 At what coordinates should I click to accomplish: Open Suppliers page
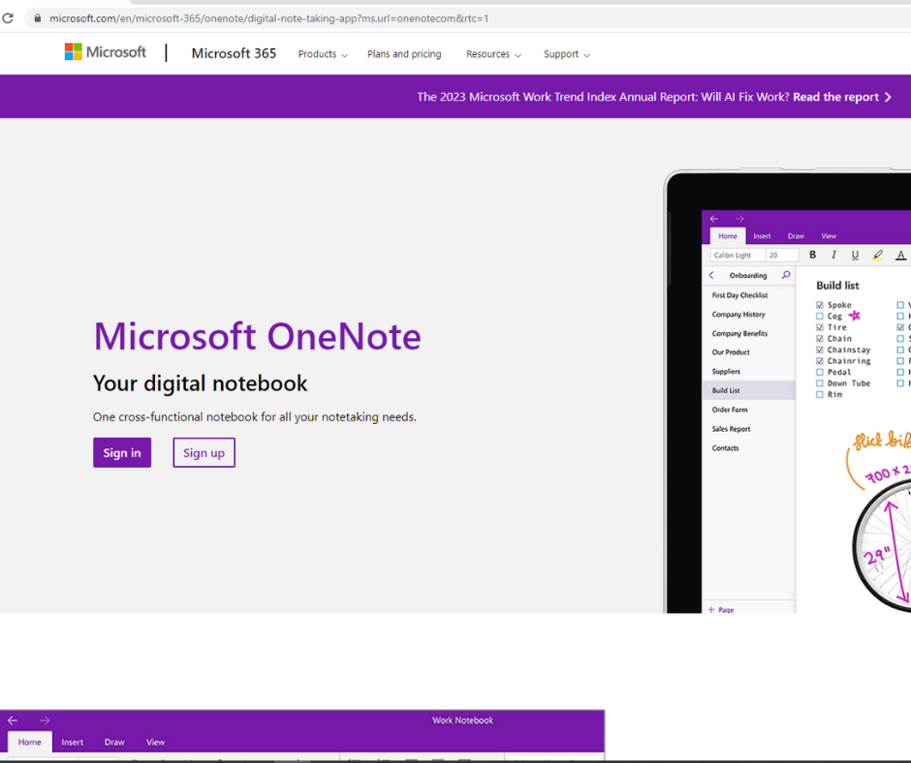pos(726,371)
